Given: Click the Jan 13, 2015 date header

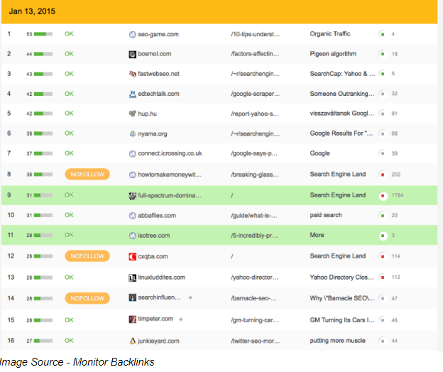Looking at the screenshot, I should tap(32, 11).
